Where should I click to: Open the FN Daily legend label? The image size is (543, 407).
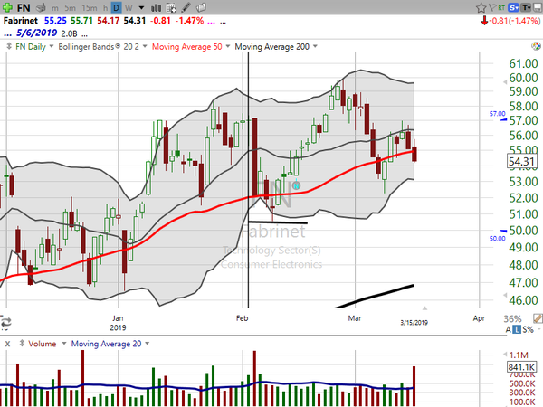(31, 47)
